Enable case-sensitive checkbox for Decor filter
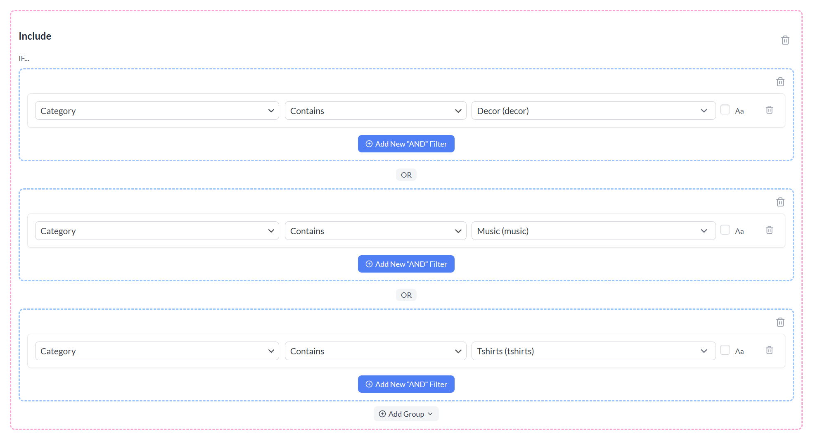This screenshot has width=813, height=439. 725,109
